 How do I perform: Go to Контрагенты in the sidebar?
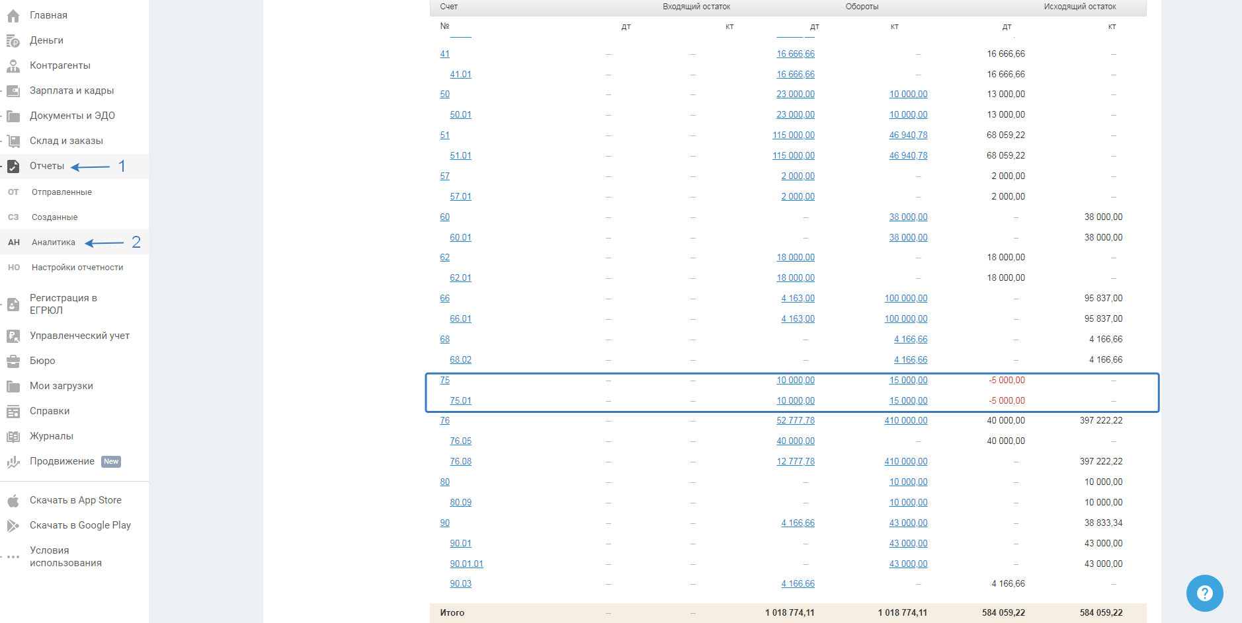pyautogui.click(x=60, y=65)
